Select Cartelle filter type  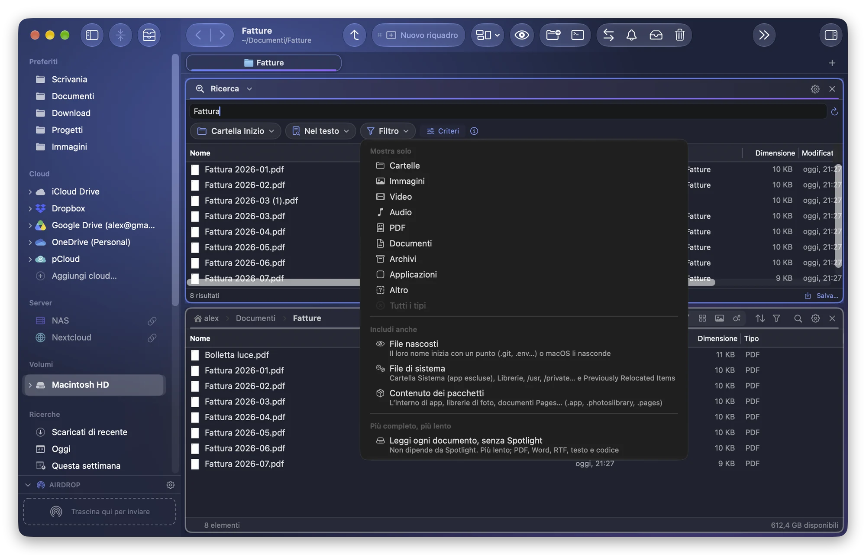click(x=524, y=166)
